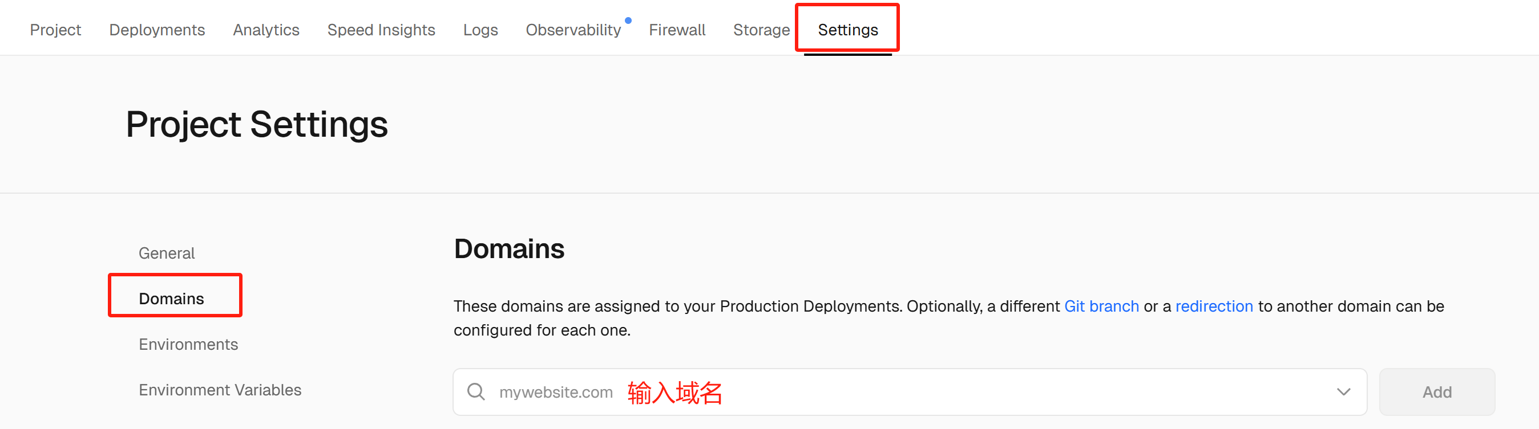The width and height of the screenshot is (1539, 429).
Task: Switch to the Deployments tab
Action: (x=157, y=30)
